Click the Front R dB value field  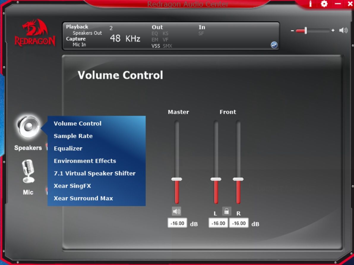pyautogui.click(x=239, y=223)
